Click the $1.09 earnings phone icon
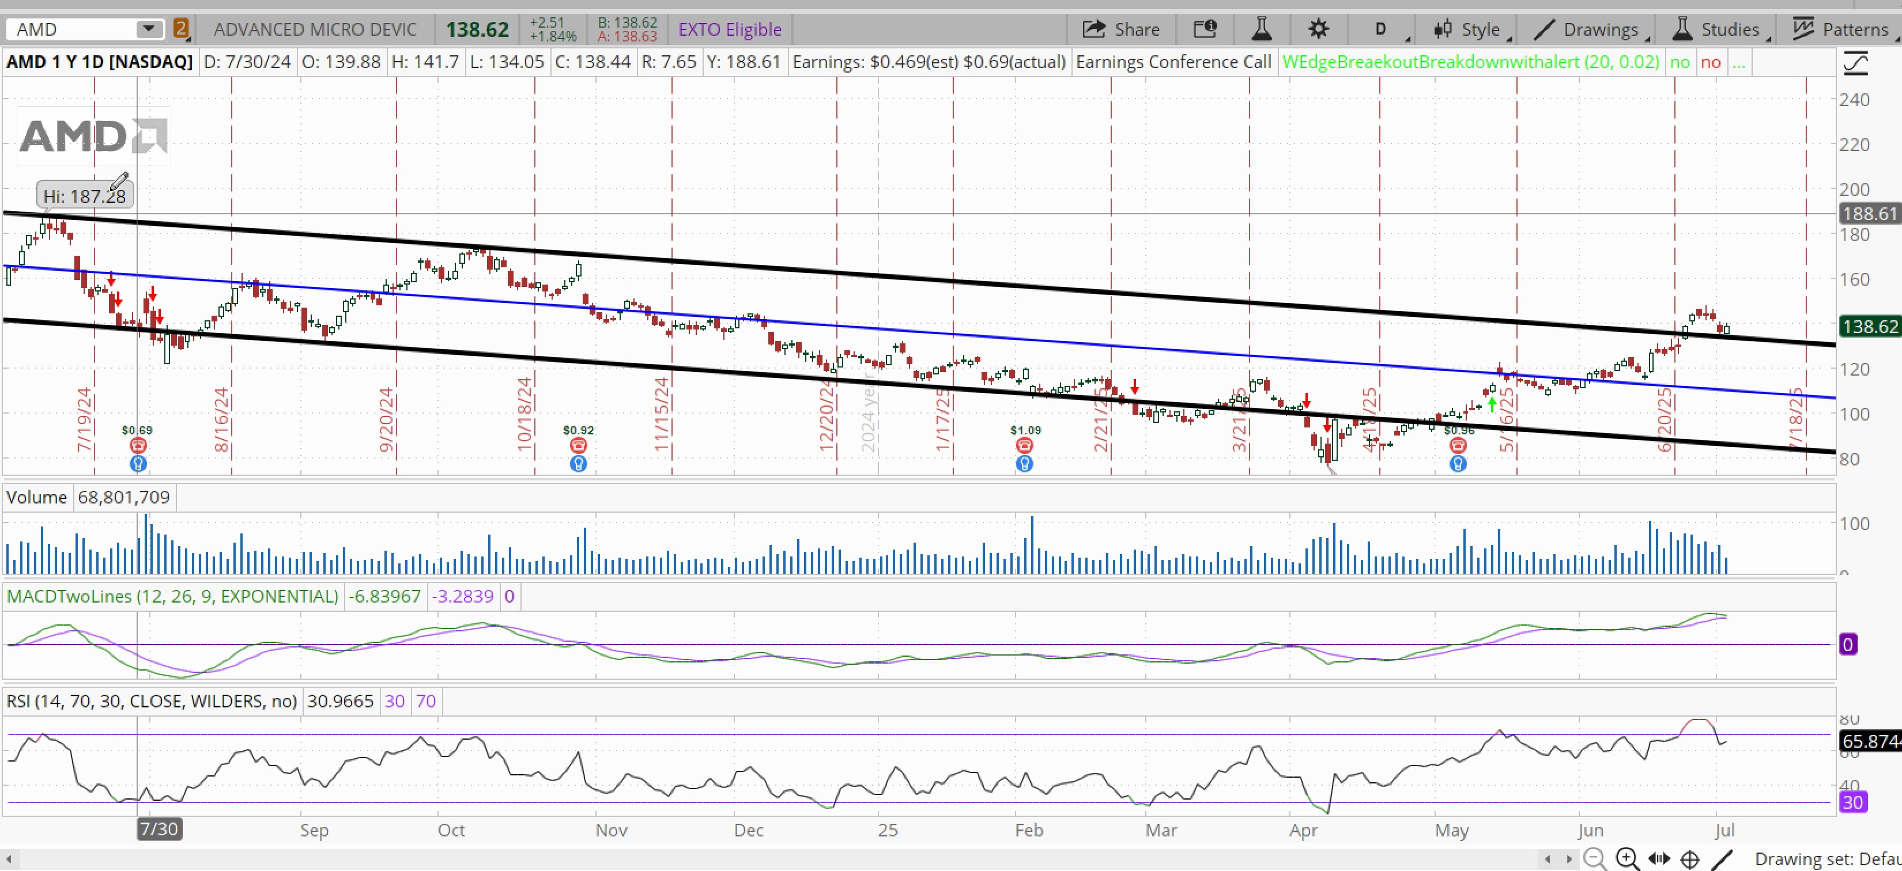1902x871 pixels. 1024,445
